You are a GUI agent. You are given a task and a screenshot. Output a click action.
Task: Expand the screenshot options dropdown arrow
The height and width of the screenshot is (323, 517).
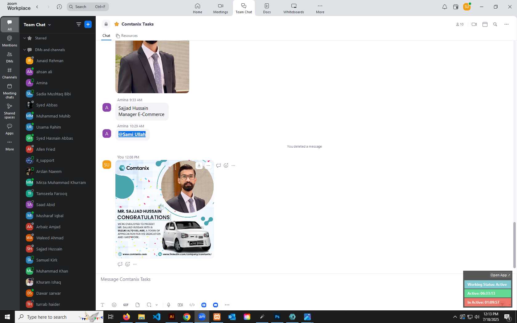tap(157, 305)
